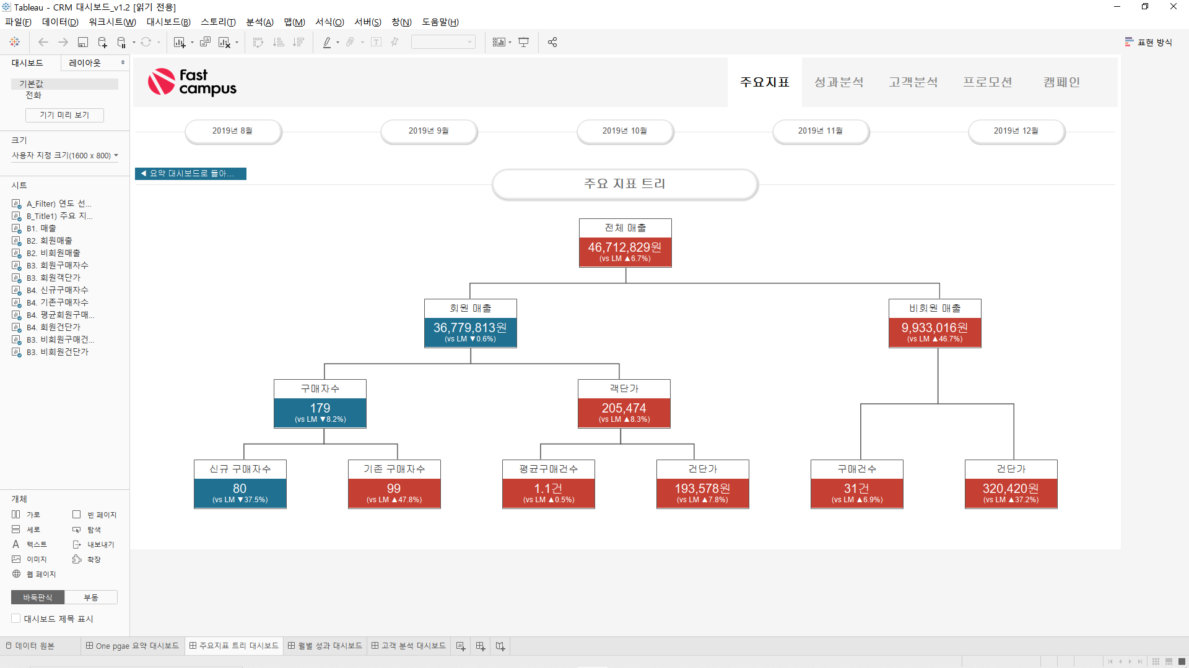
Task: Open the pause auto updates dropdown arrow
Action: click(134, 43)
